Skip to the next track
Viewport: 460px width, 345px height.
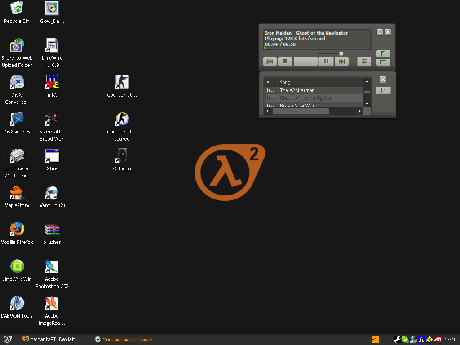coord(342,62)
